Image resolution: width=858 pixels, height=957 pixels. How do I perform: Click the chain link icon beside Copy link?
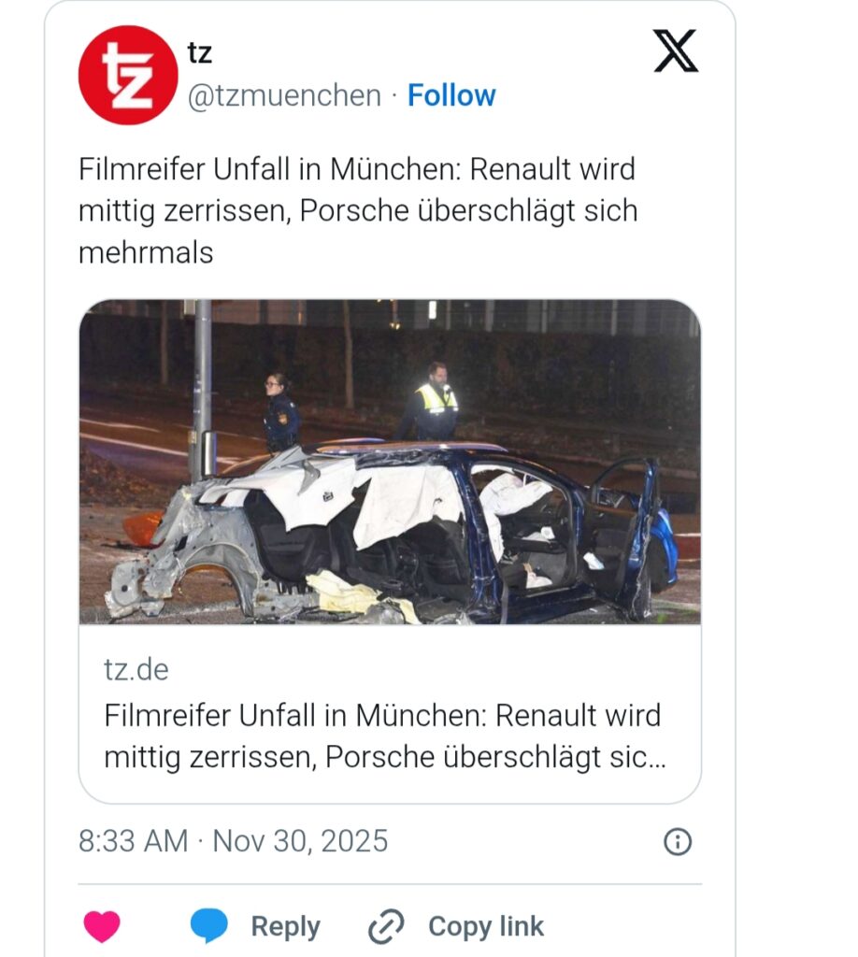[386, 926]
